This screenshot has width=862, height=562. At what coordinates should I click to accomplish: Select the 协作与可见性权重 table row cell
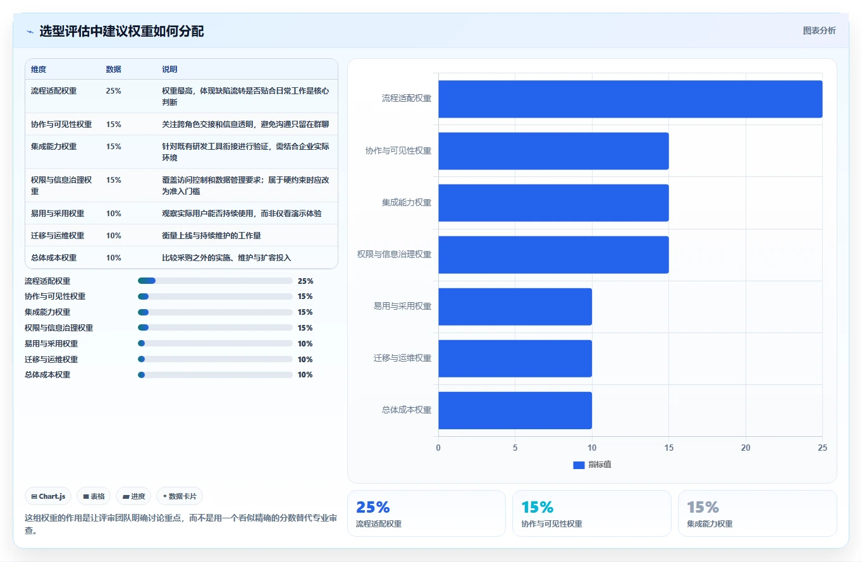click(61, 125)
